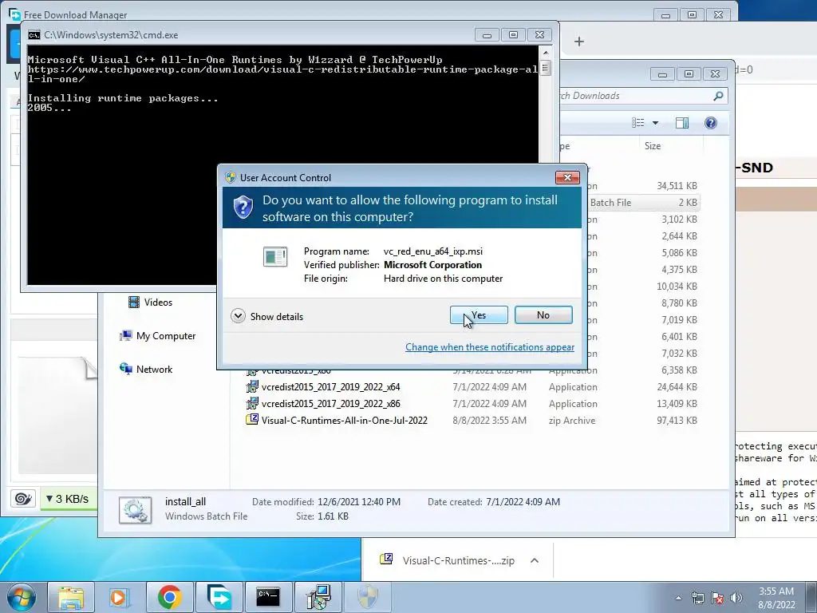Open Network in navigation pane

click(x=146, y=369)
